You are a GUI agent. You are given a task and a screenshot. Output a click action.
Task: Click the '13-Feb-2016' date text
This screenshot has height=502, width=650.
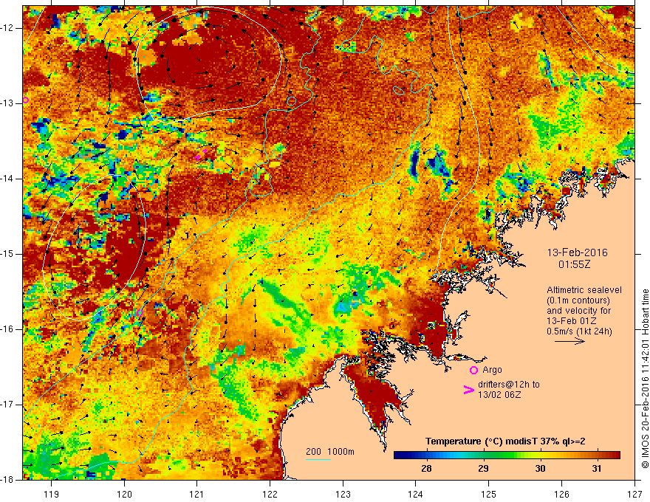(x=577, y=252)
